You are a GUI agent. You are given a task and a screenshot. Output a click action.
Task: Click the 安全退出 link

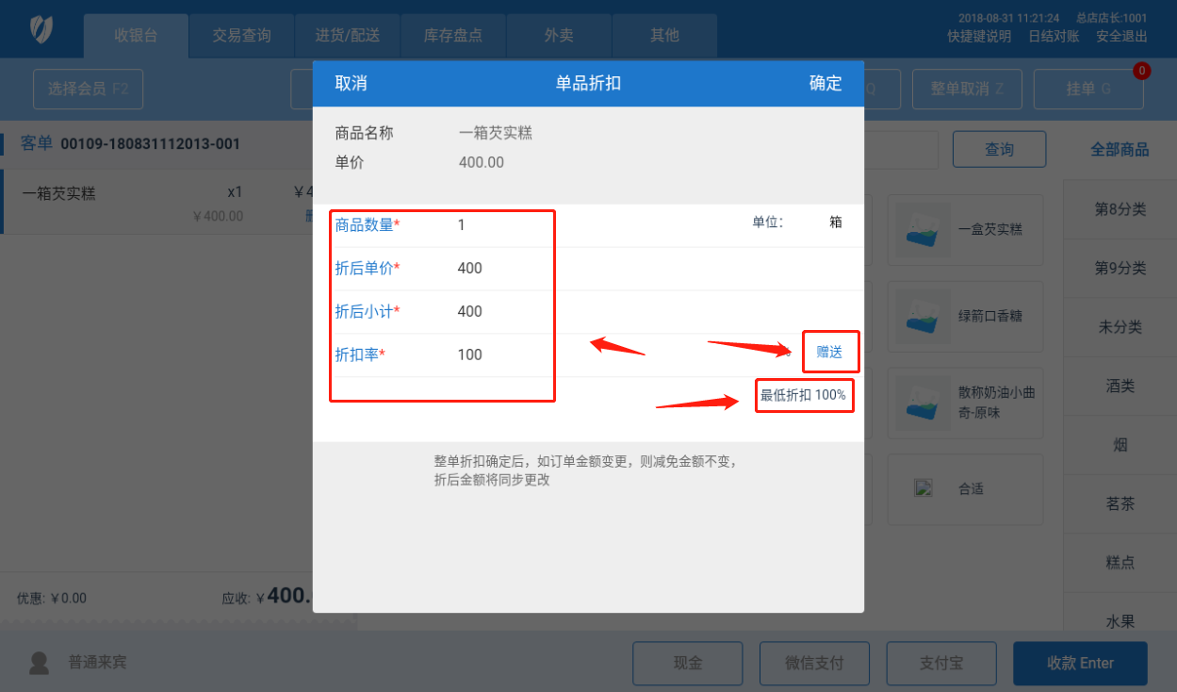tap(1121, 37)
